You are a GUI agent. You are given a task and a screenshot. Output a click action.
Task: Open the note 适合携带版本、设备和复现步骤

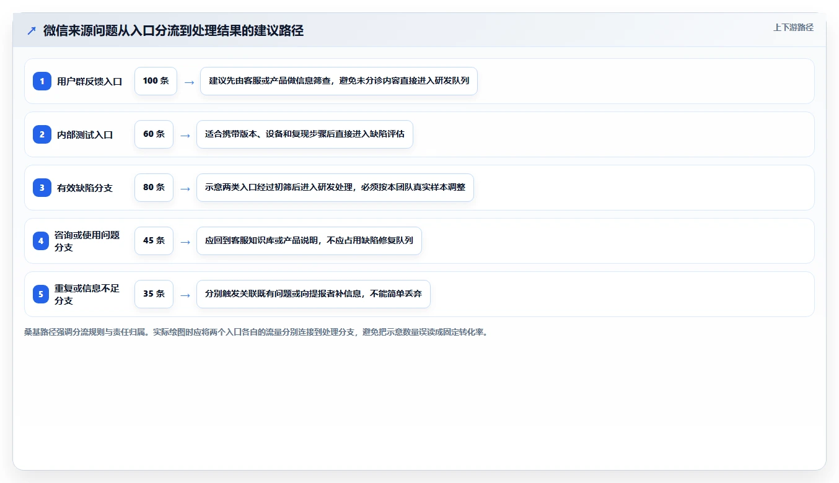(305, 134)
